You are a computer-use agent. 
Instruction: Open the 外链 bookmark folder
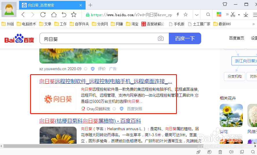coord(8,24)
